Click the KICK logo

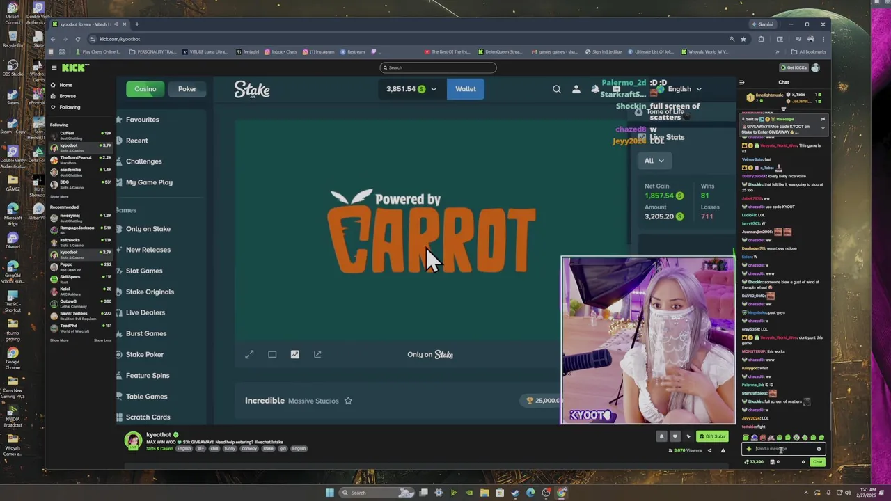pos(75,67)
